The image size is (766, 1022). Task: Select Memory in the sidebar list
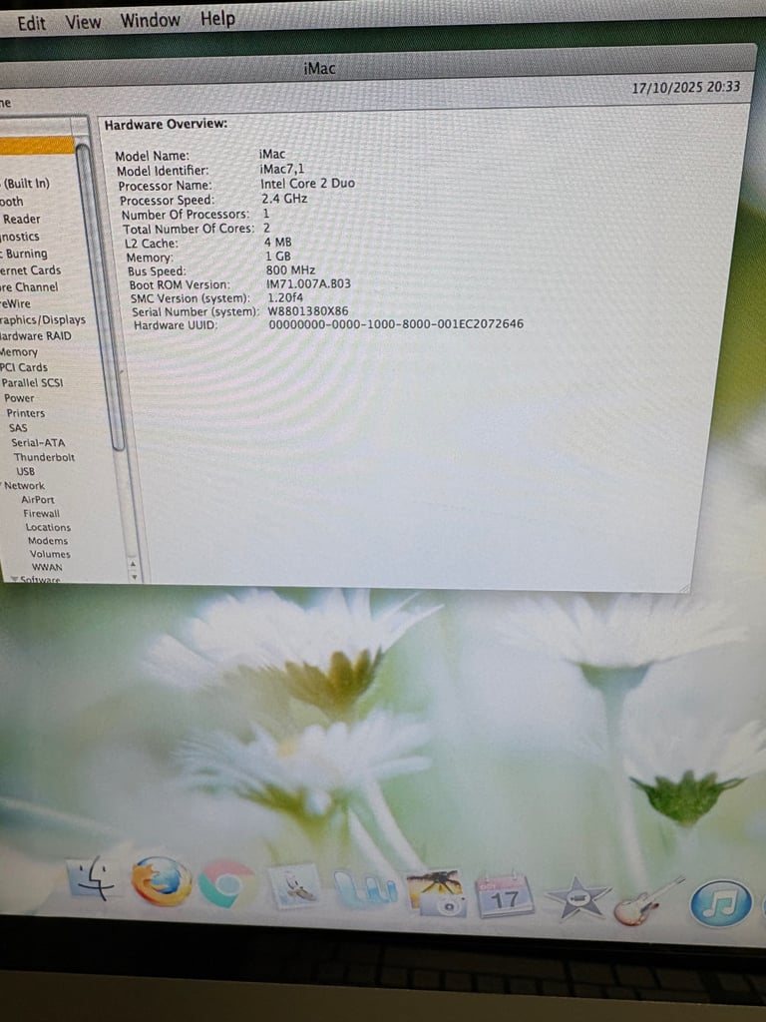(19, 352)
